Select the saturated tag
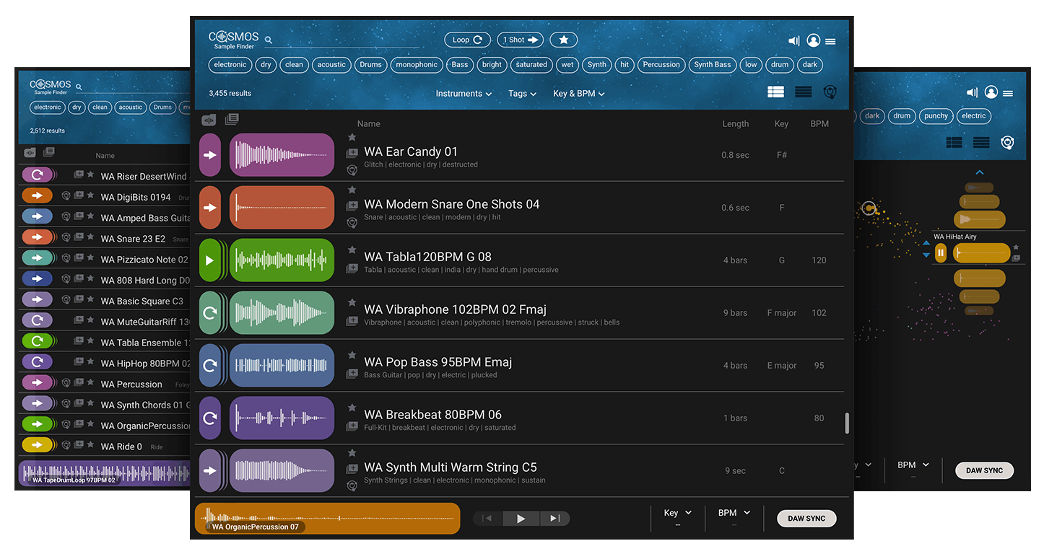1044x554 pixels. pyautogui.click(x=531, y=64)
